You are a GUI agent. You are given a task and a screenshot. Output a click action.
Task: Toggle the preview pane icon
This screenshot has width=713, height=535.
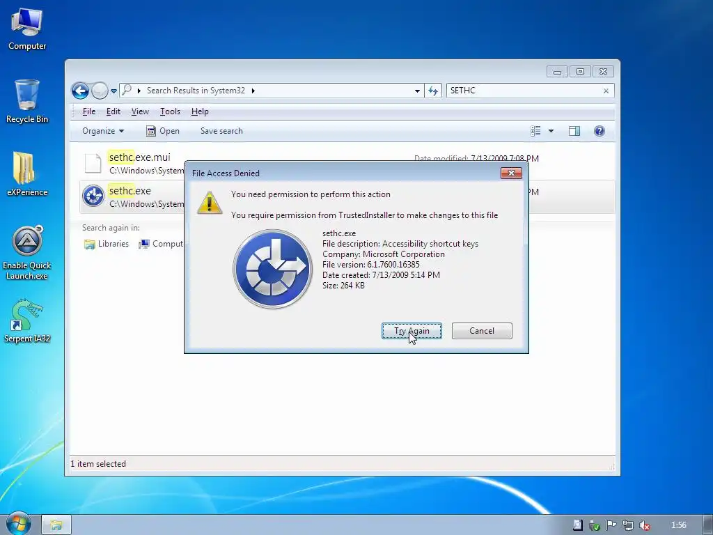574,131
